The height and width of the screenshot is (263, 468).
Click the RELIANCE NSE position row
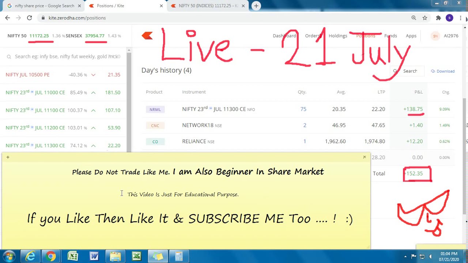tap(298, 141)
